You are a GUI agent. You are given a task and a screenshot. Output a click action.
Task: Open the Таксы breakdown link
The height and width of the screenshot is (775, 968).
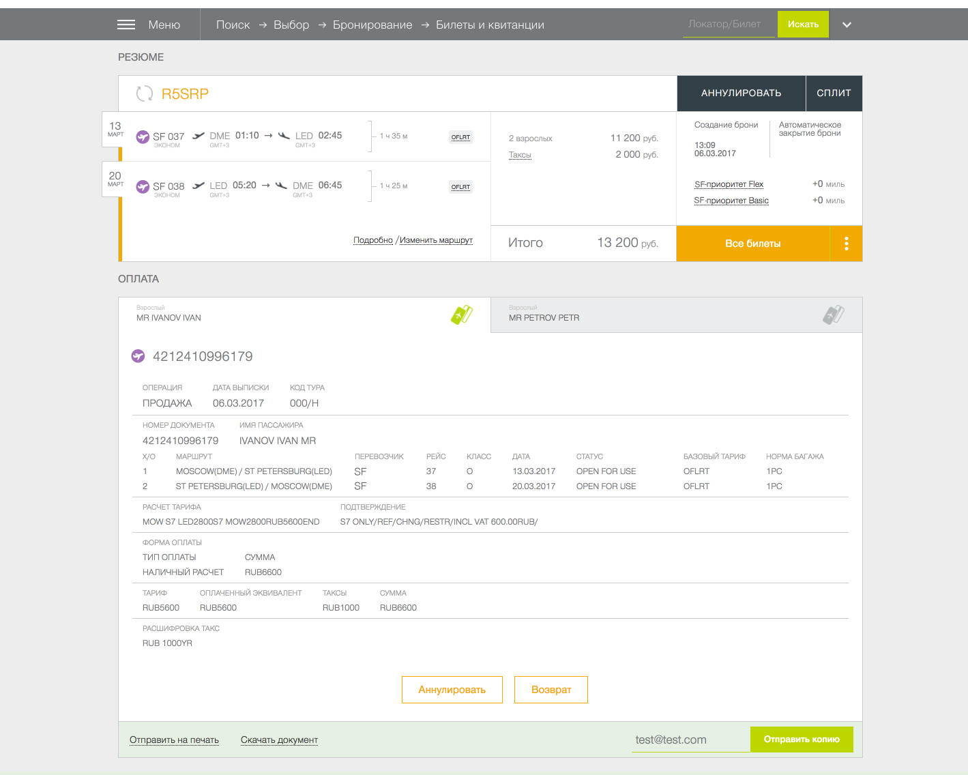pyautogui.click(x=520, y=155)
